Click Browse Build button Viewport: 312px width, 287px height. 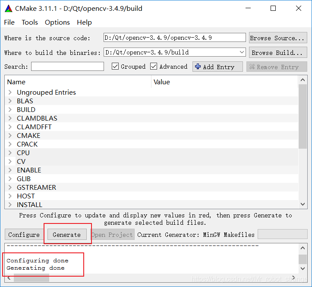(278, 52)
